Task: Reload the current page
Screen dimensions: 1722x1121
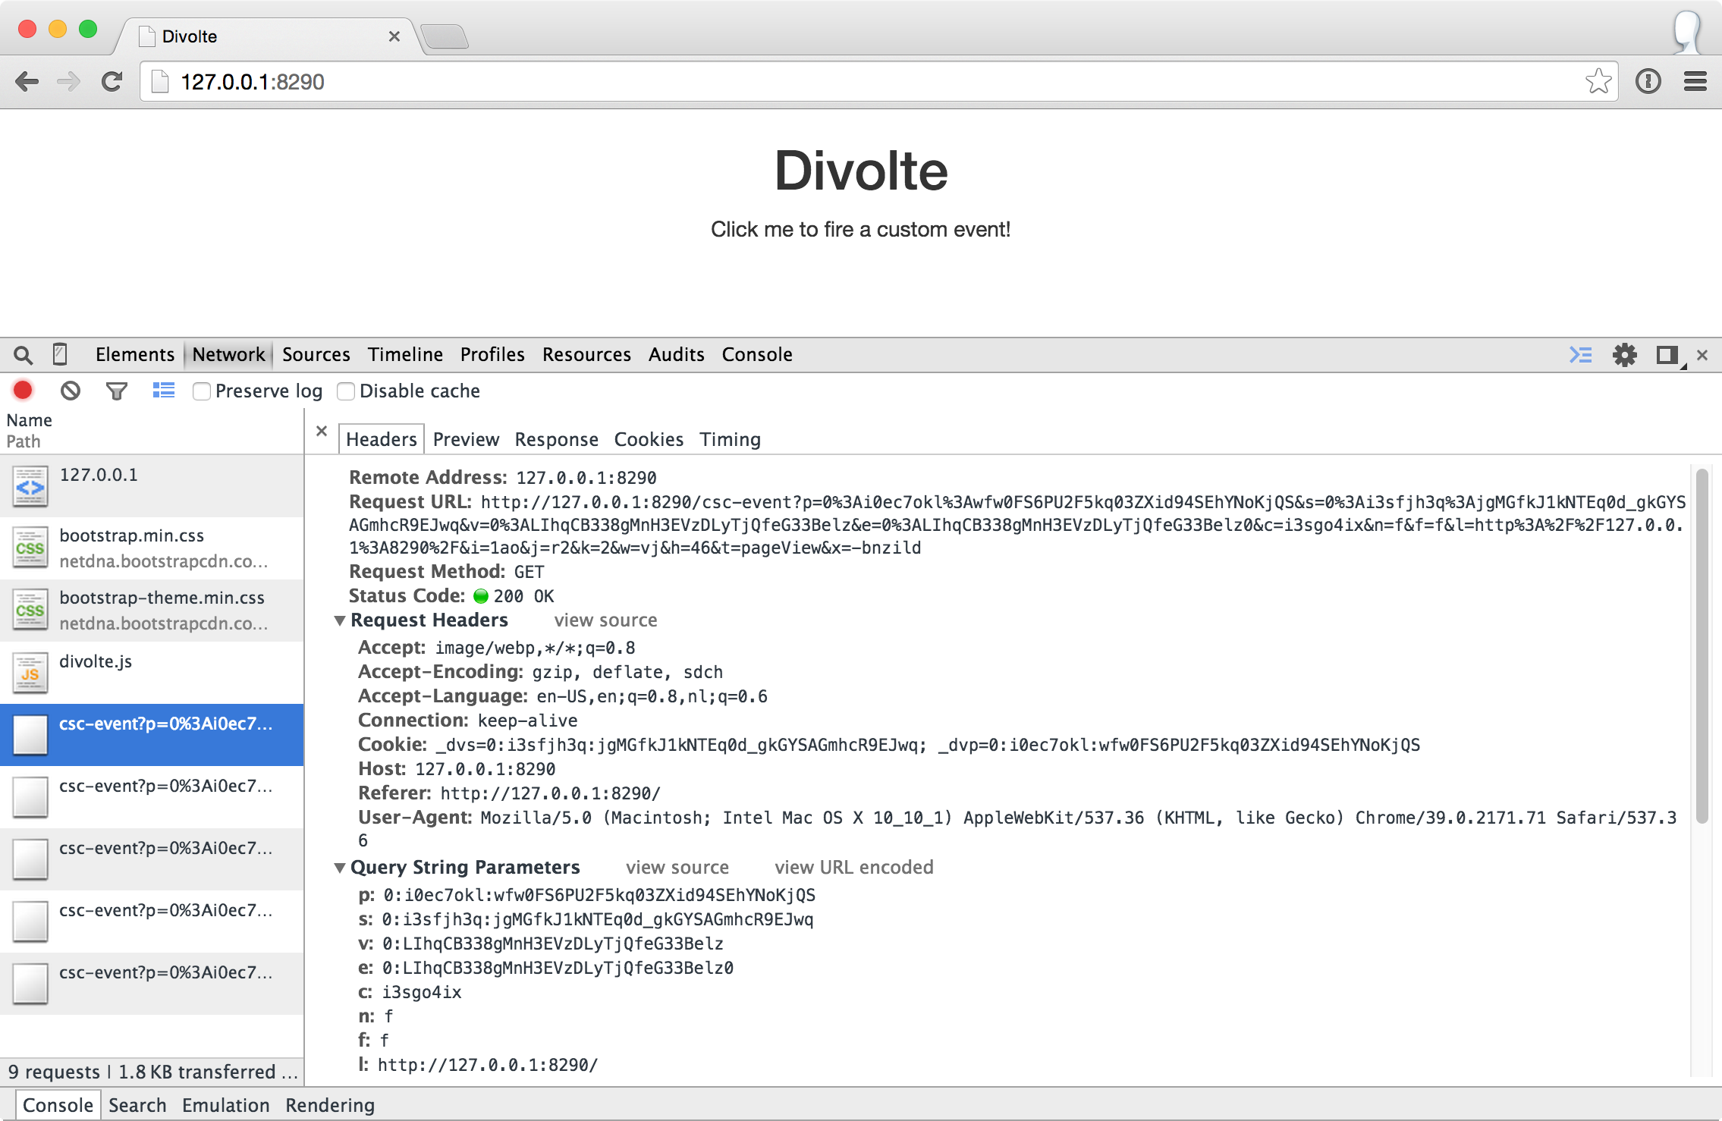Action: (112, 82)
